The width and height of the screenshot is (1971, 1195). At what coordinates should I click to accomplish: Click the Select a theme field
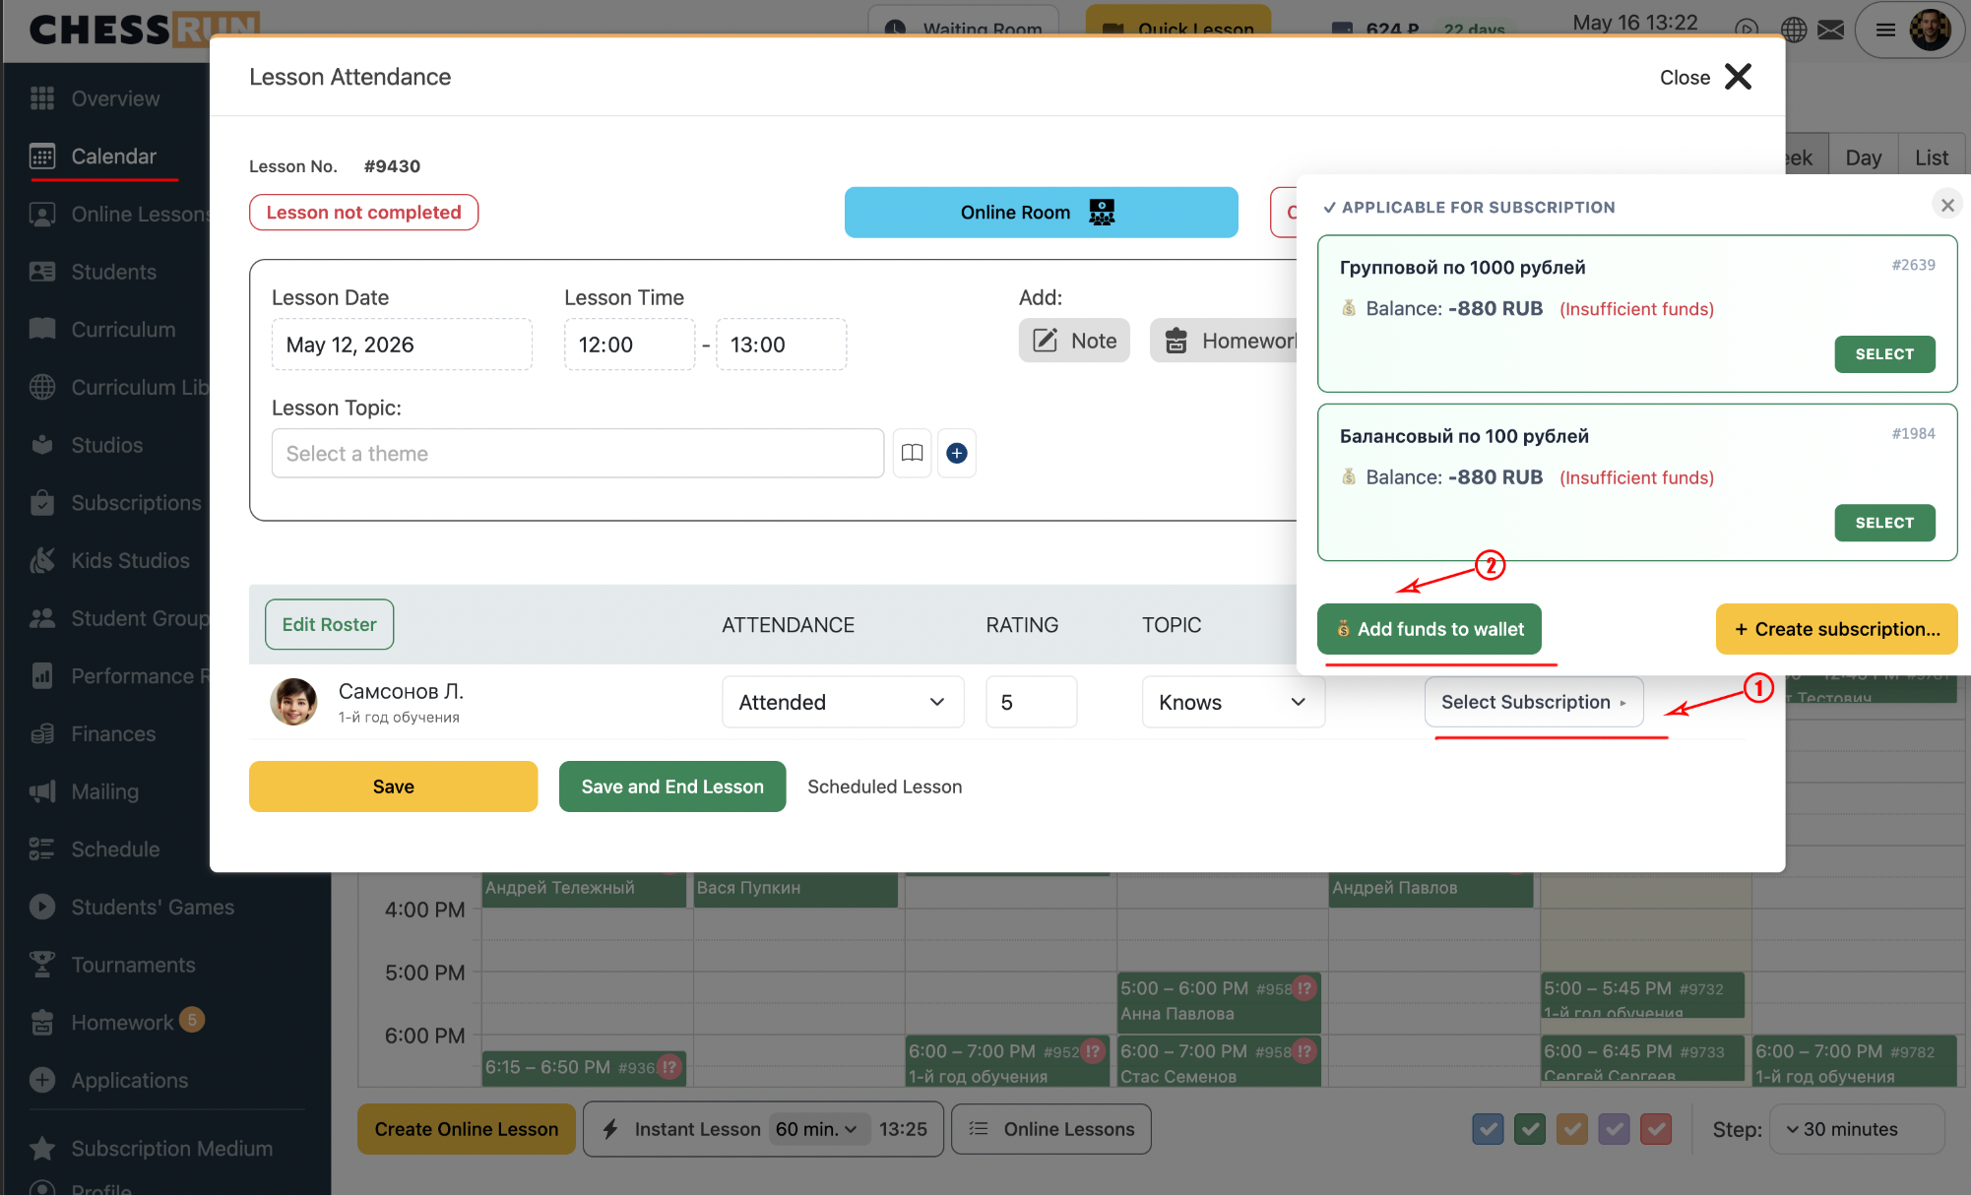577,453
